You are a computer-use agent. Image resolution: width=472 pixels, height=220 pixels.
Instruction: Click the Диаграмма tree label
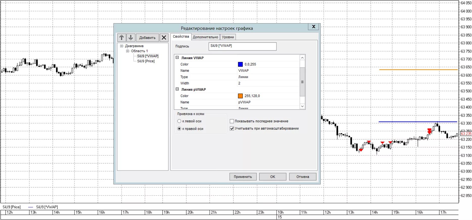(x=134, y=46)
